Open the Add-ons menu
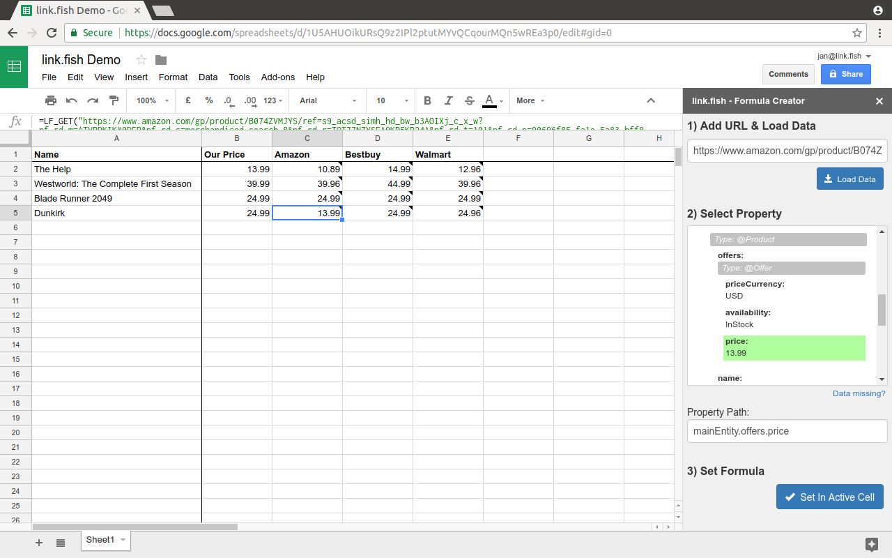This screenshot has height=558, width=892. [x=278, y=77]
